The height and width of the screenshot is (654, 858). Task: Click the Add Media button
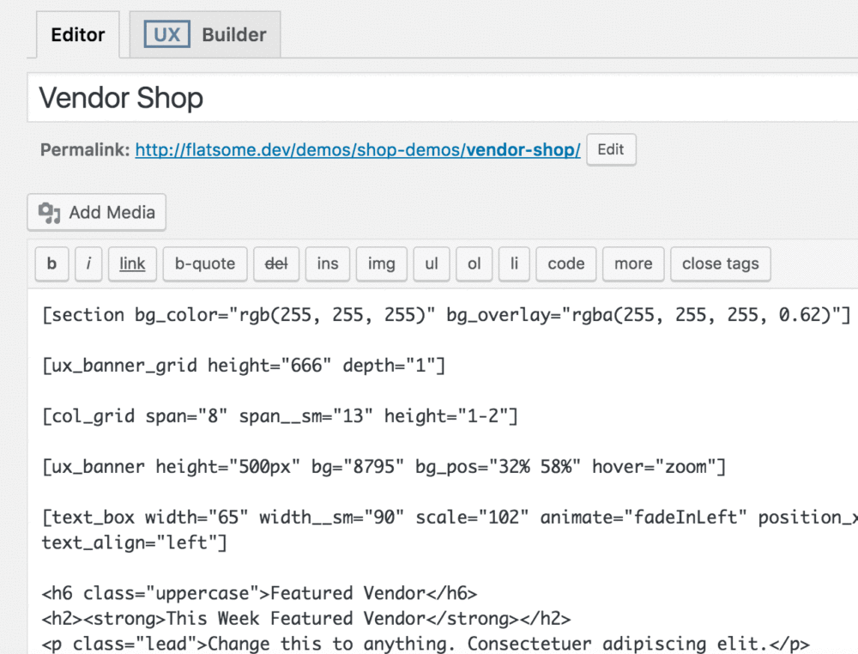pos(97,212)
